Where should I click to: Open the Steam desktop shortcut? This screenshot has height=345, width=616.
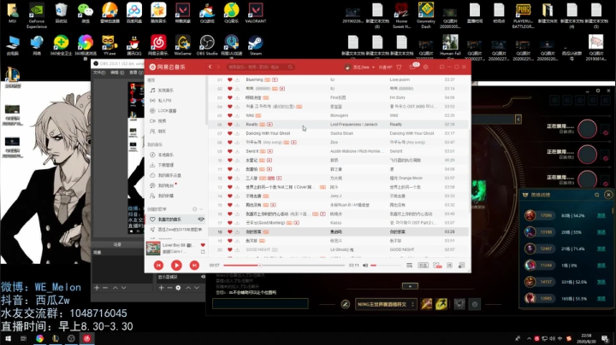256,44
